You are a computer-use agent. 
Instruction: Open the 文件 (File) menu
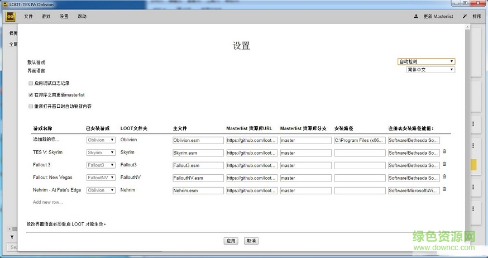(x=28, y=17)
